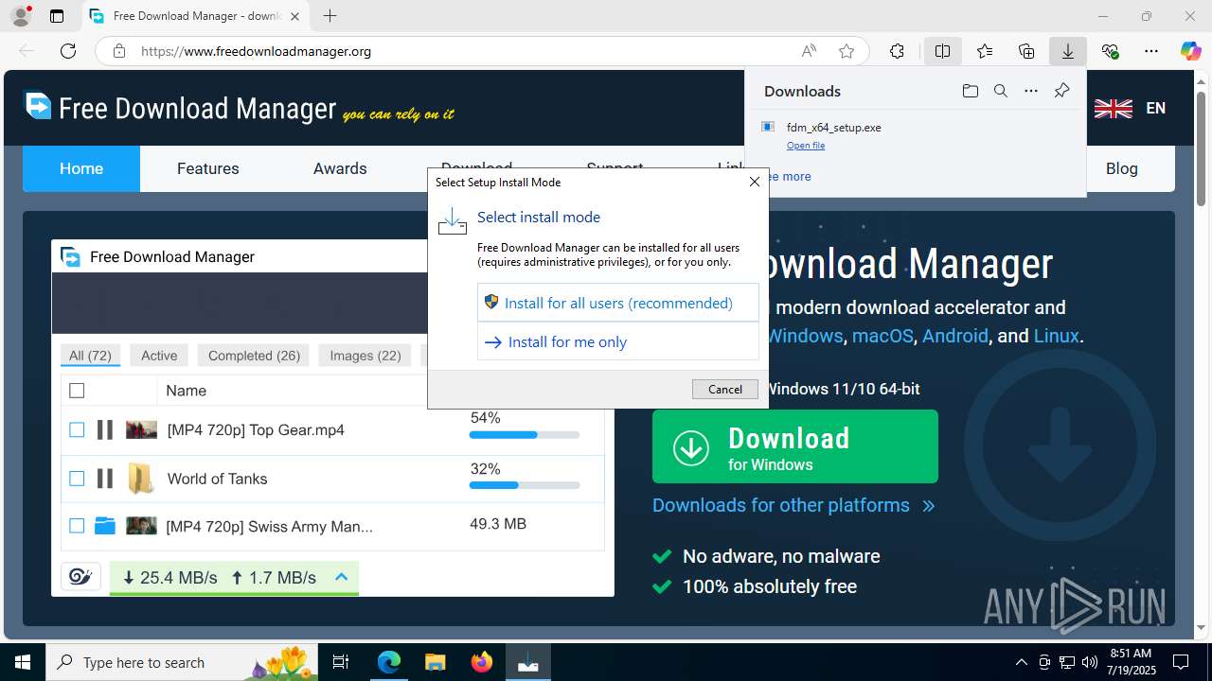The width and height of the screenshot is (1212, 681).
Task: Select the fdm_x64_setup.exe download entry
Action: 915,135
